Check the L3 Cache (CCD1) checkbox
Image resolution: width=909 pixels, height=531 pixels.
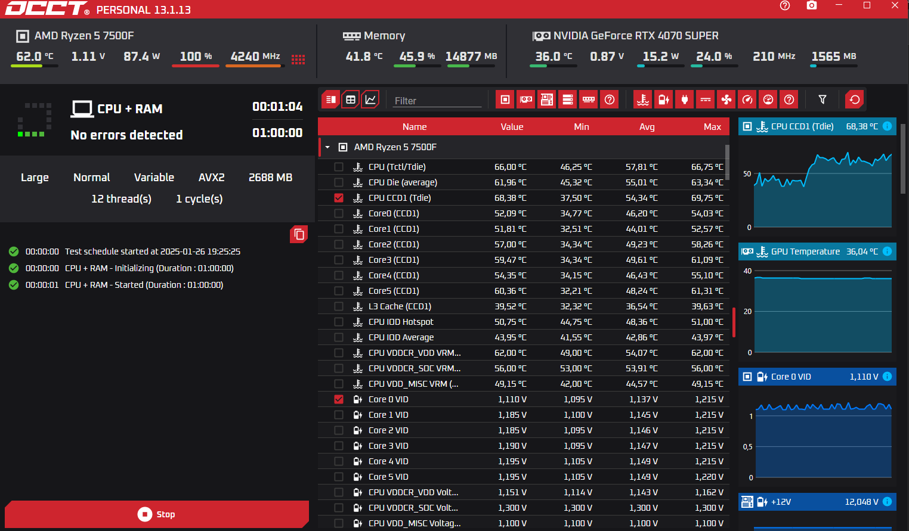click(x=339, y=306)
